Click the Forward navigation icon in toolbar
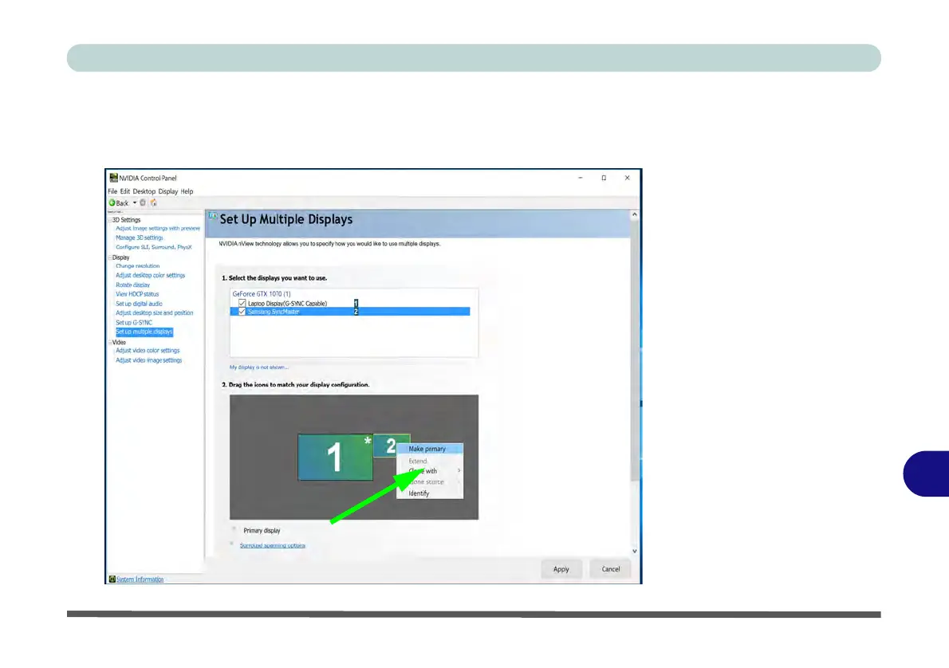This screenshot has height=668, width=949. [x=143, y=202]
